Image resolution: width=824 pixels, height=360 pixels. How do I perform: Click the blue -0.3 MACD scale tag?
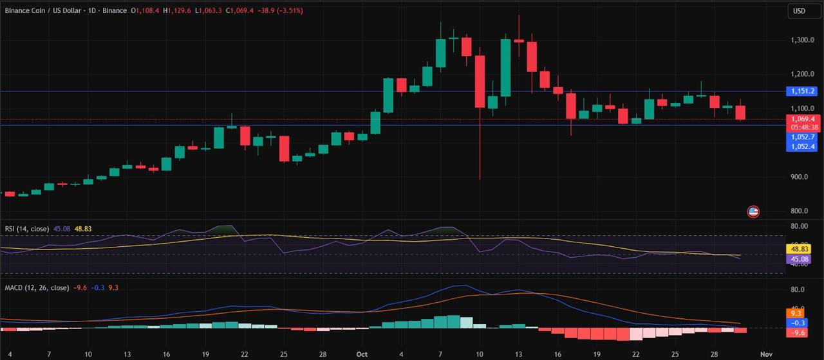pyautogui.click(x=798, y=323)
